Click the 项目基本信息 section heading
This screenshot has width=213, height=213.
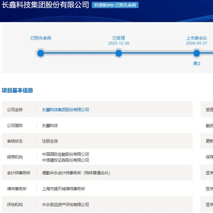pyautogui.click(x=17, y=90)
